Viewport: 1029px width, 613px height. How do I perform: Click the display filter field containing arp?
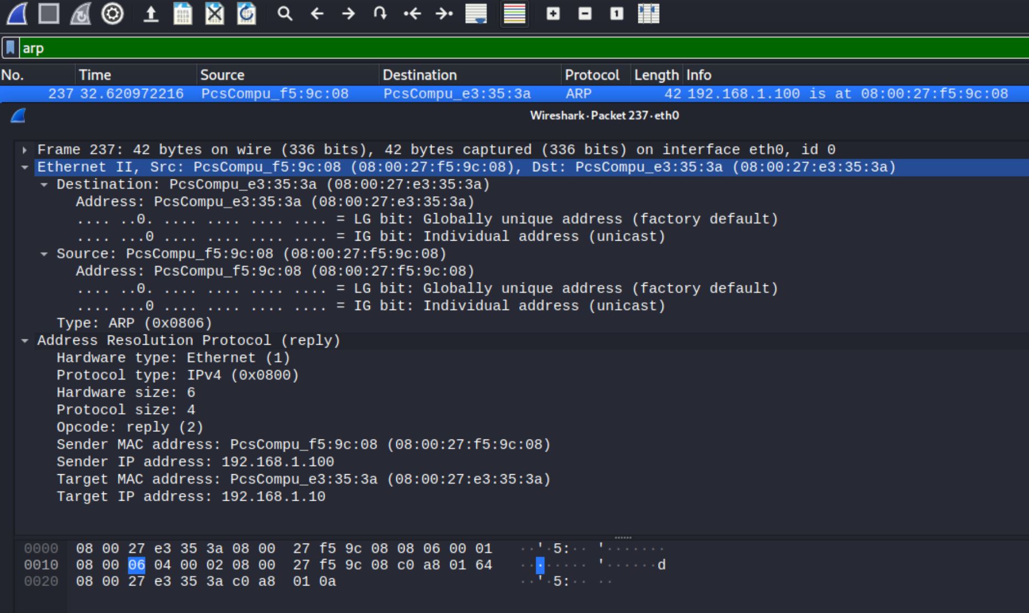point(524,48)
